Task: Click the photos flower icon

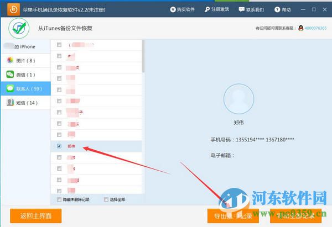Action: (x=10, y=60)
